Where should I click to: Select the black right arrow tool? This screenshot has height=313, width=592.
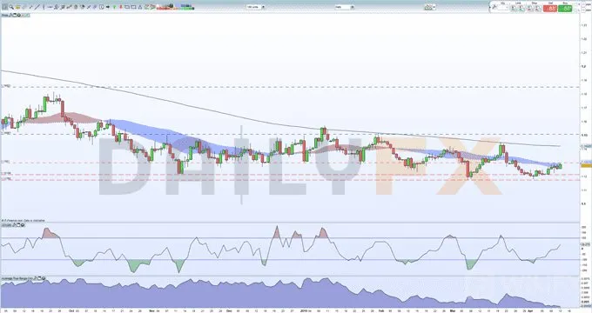click(108, 7)
